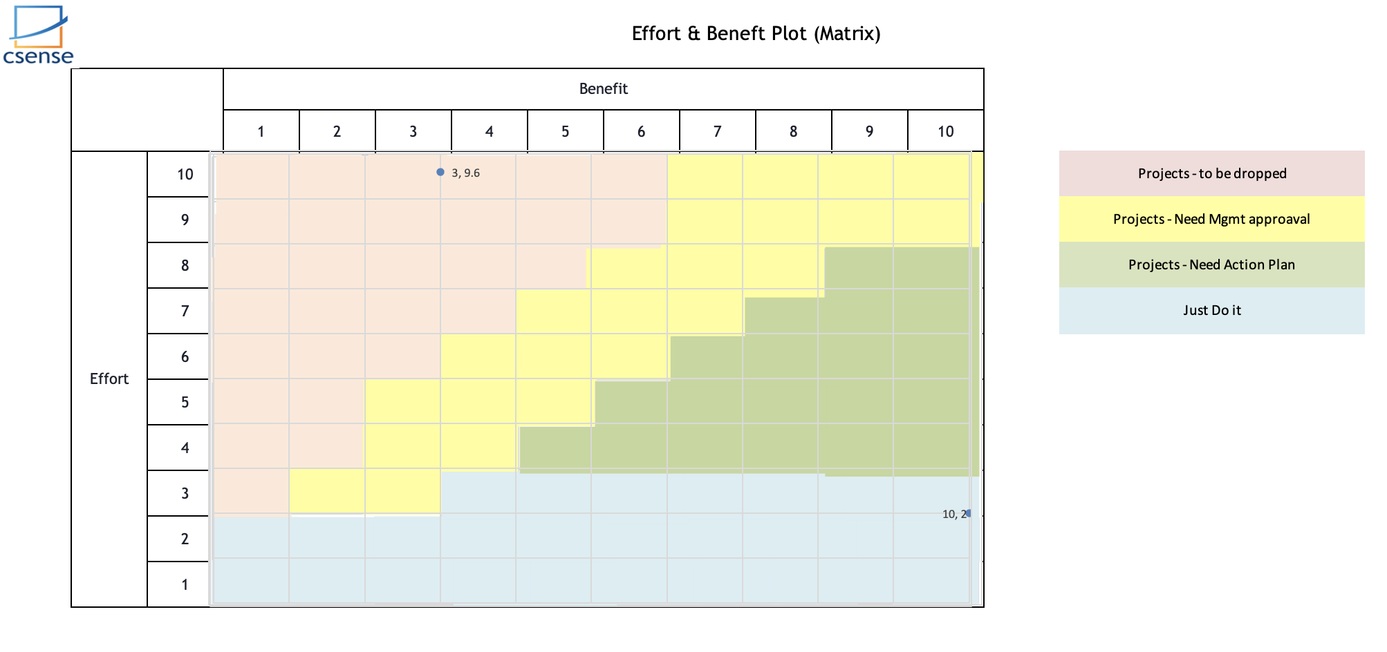
Task: Click the Effort row label 3
Action: click(185, 493)
